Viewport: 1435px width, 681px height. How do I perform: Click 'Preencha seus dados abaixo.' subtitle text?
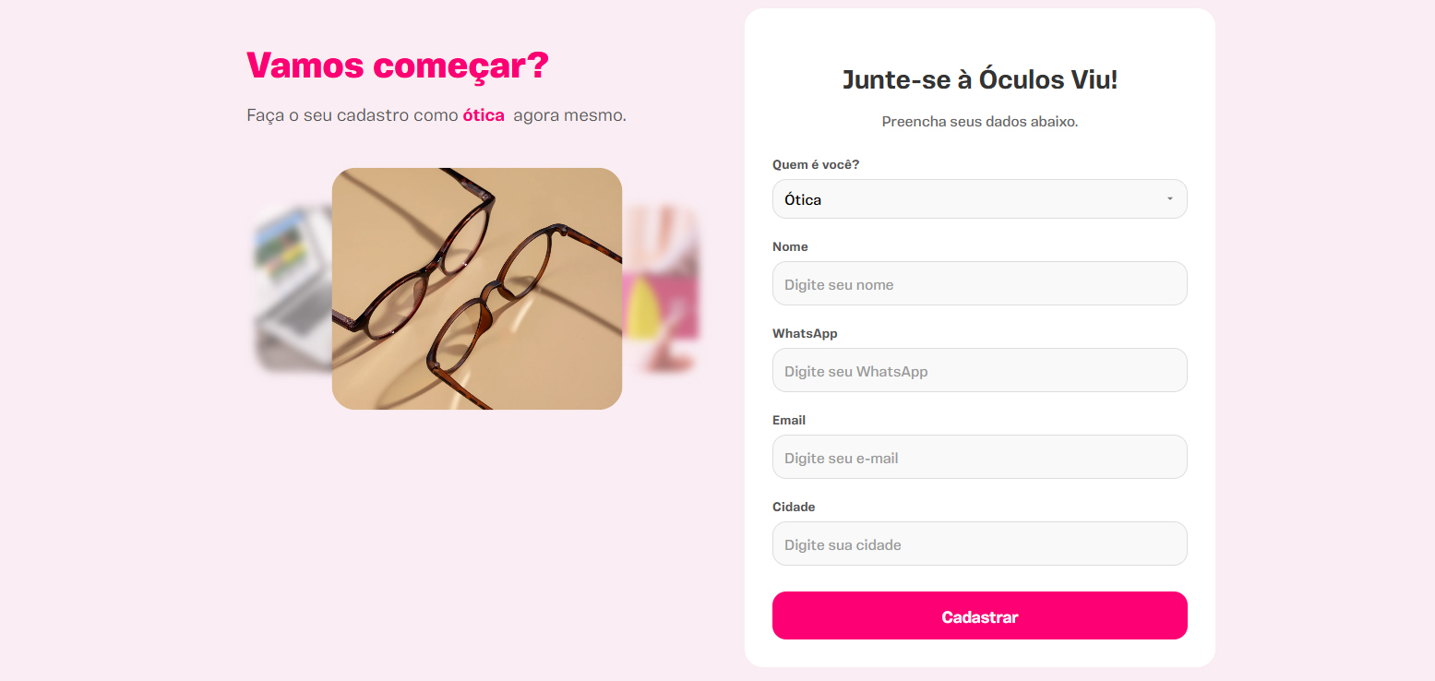979,122
